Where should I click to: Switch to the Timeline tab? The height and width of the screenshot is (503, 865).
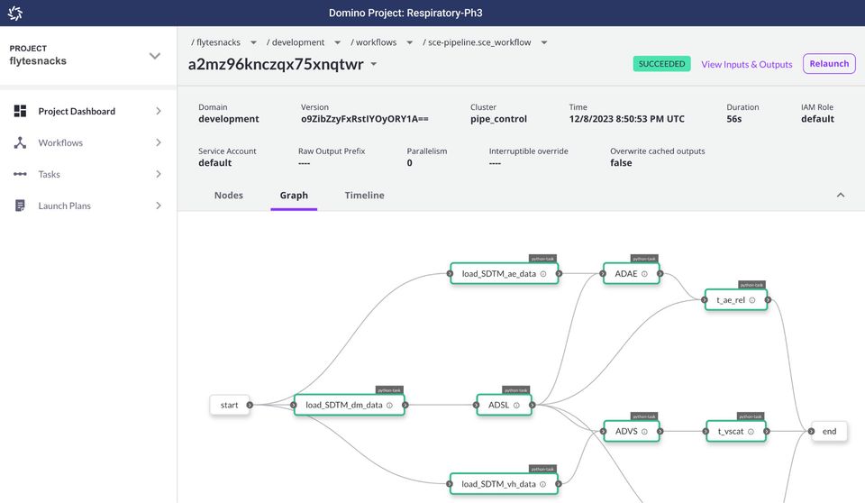(x=364, y=196)
